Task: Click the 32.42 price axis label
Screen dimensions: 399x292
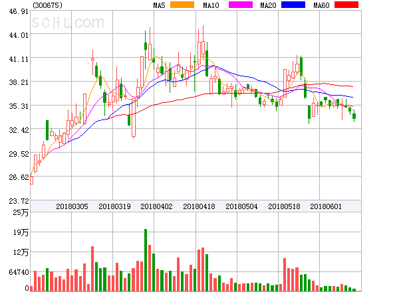Action: coord(19,130)
